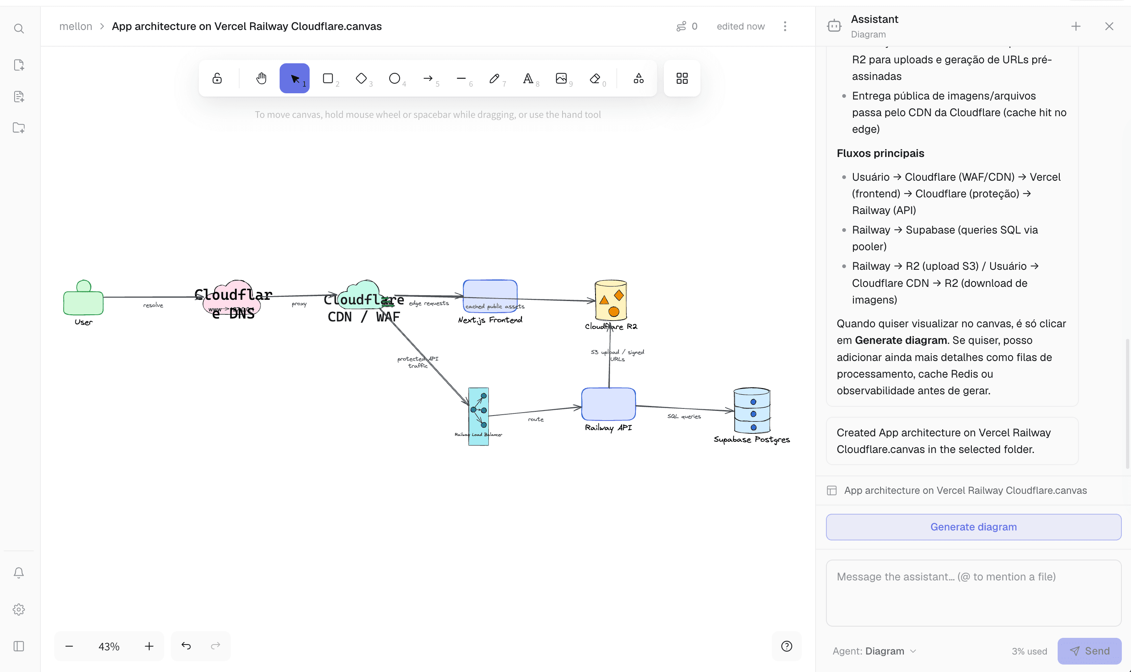This screenshot has height=672, width=1131.
Task: Open search in the left sidebar
Action: point(19,29)
